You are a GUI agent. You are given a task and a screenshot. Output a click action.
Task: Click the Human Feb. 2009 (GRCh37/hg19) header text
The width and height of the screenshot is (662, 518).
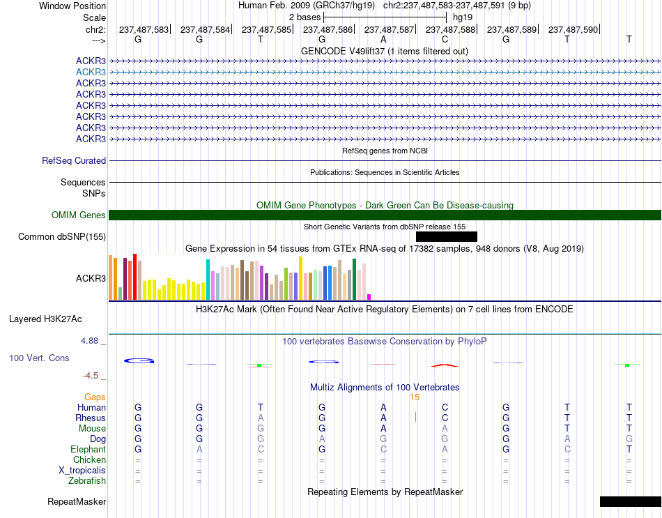click(x=306, y=6)
